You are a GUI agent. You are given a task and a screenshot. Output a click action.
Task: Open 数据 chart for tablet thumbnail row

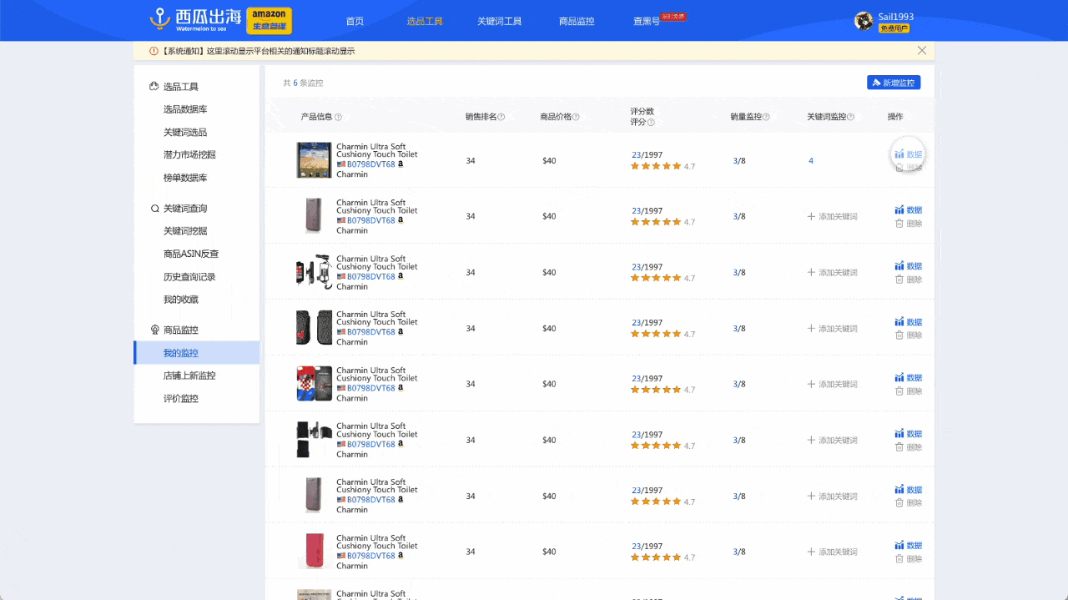908,154
